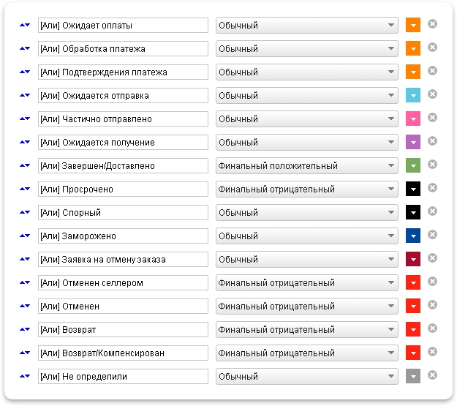Open the blue color picker for "[Али] Заморожено"

[x=413, y=236]
